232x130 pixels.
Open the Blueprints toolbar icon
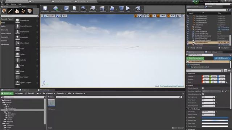92,9
